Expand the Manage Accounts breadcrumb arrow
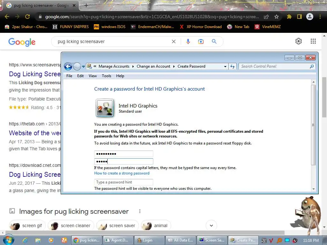327x245 pixels. click(x=133, y=66)
